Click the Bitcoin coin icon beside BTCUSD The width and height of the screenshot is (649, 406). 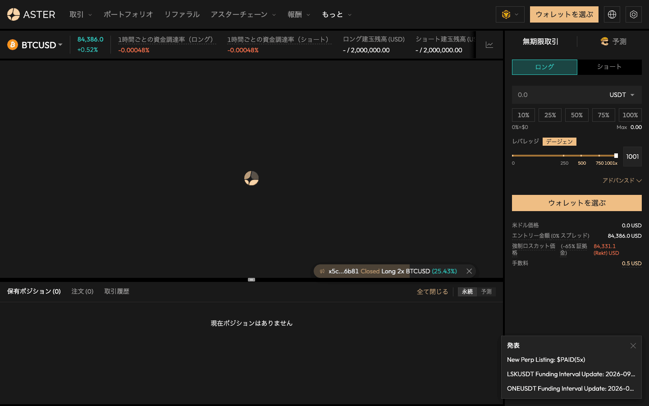coord(13,45)
